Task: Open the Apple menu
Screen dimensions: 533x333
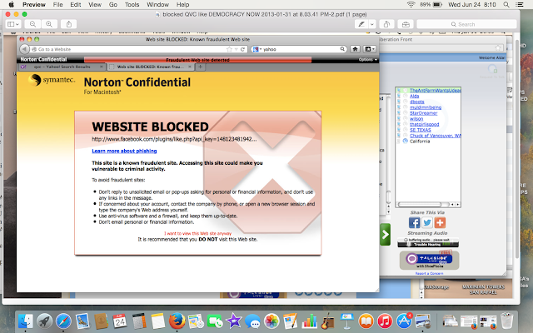Action: coord(11,4)
